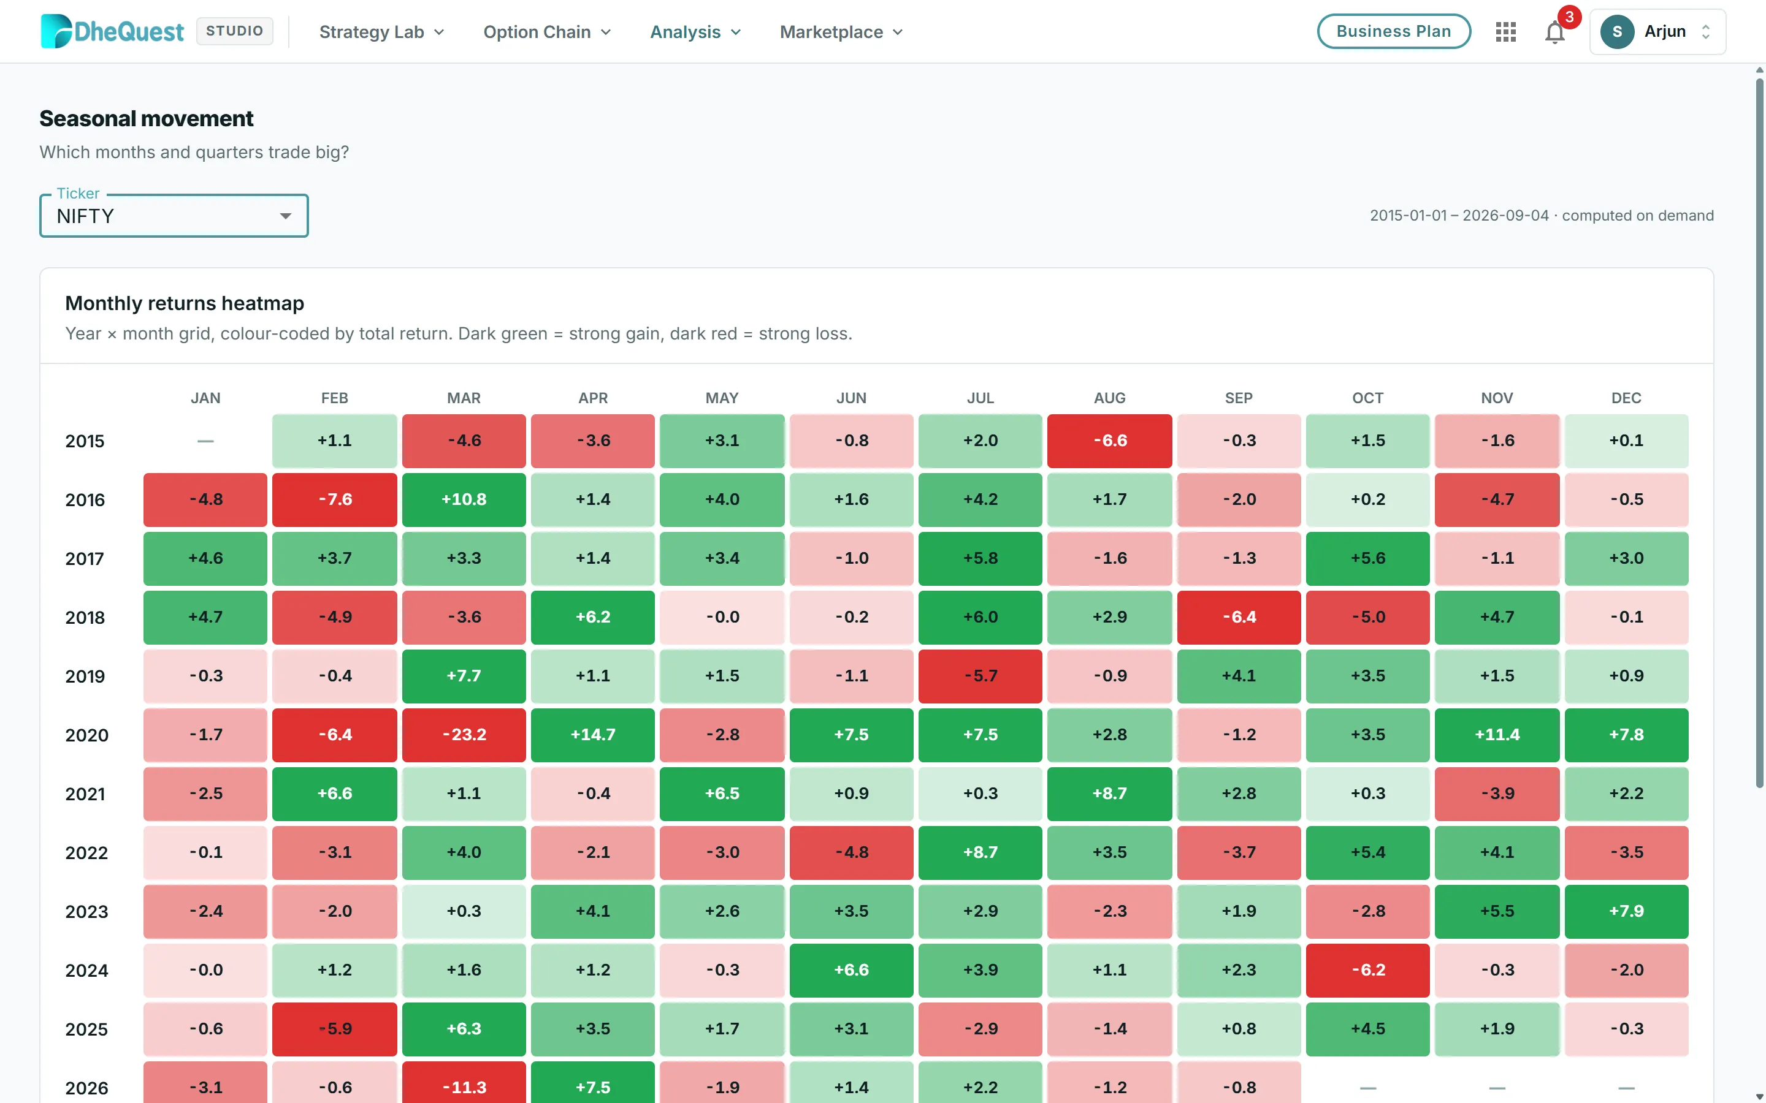Click the 2018 OCT cell -5.0
Image resolution: width=1766 pixels, height=1103 pixels.
tap(1367, 617)
